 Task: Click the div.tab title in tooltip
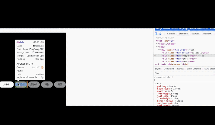click(20, 42)
